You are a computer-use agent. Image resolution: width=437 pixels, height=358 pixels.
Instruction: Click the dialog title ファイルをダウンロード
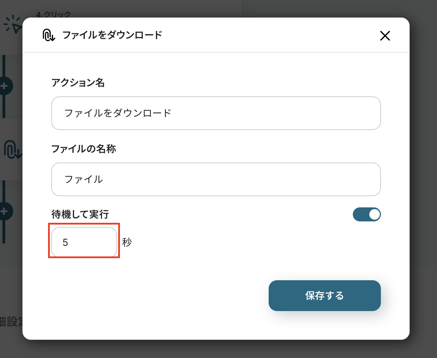point(112,35)
